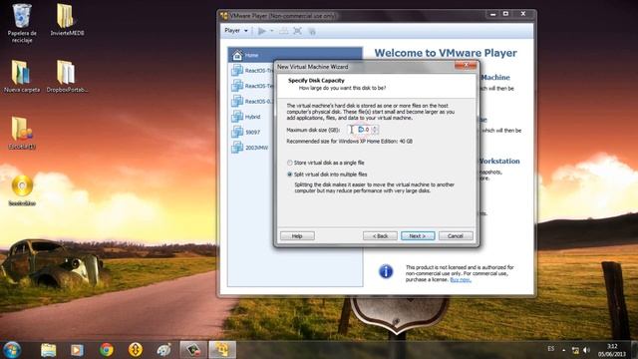
Task: Click the Send Ctrl+Alt+Del toolbar icon
Action: (x=283, y=31)
